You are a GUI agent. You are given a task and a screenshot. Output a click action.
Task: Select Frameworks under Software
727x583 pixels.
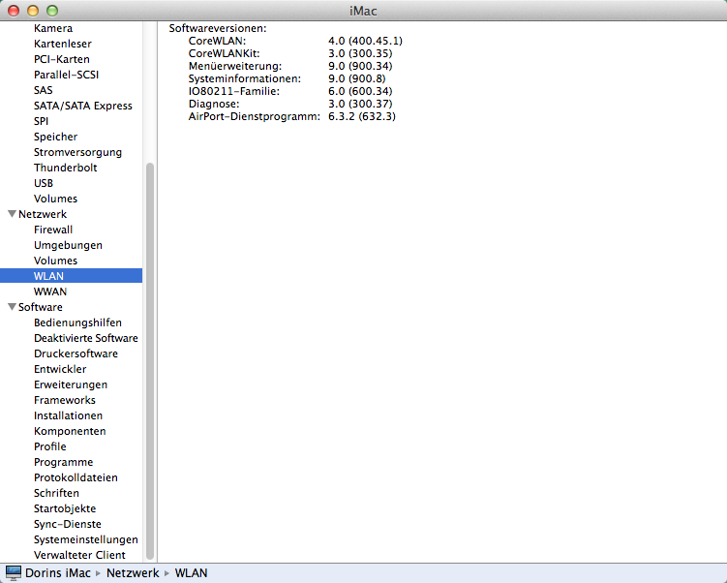(x=65, y=400)
